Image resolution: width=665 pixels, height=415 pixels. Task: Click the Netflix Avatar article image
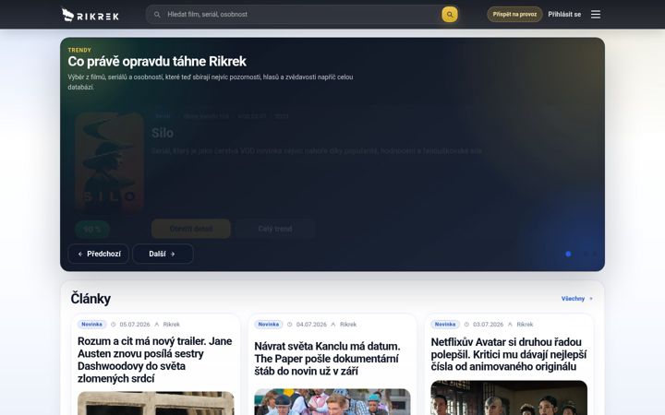[x=509, y=397]
